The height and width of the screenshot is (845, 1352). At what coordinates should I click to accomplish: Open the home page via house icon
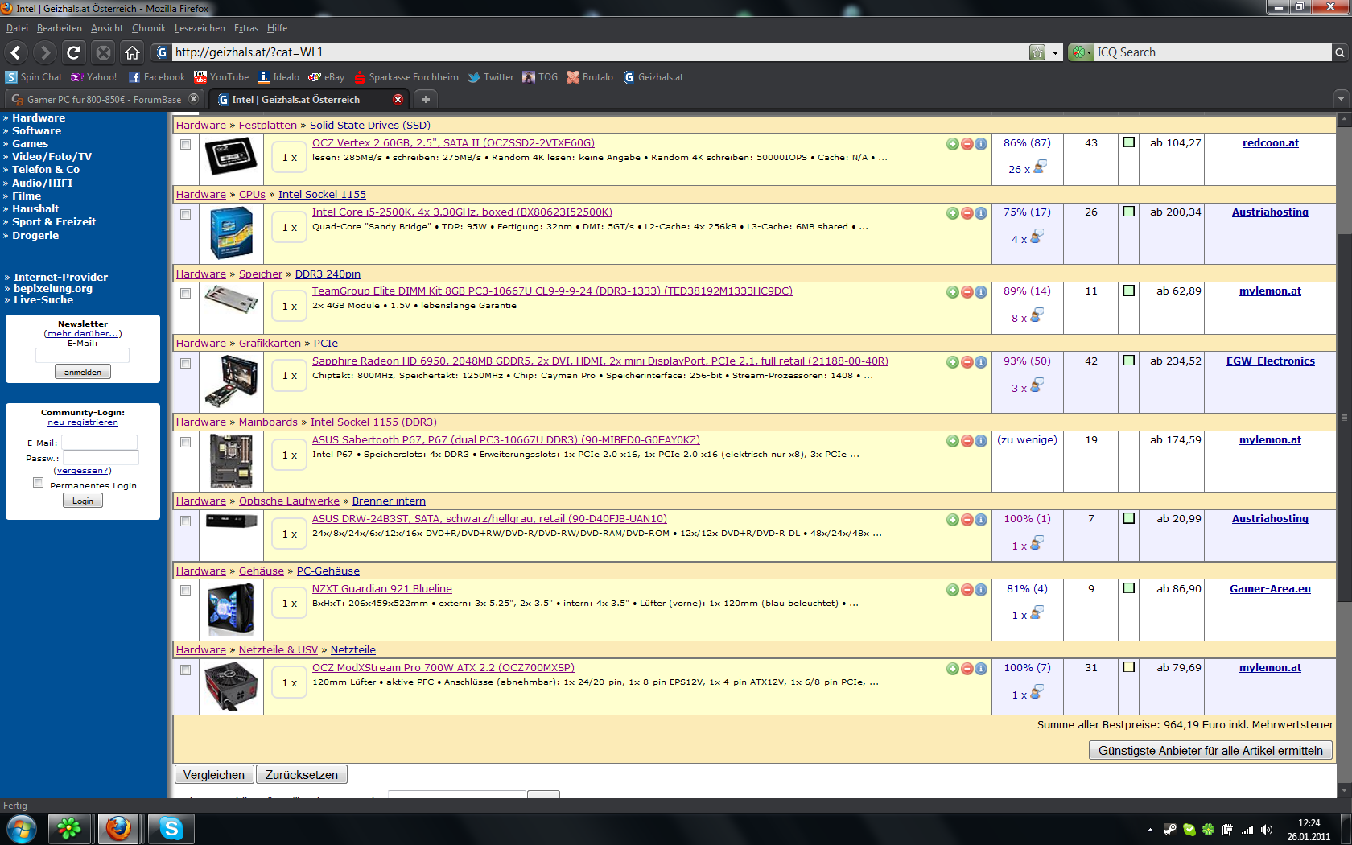coord(132,52)
